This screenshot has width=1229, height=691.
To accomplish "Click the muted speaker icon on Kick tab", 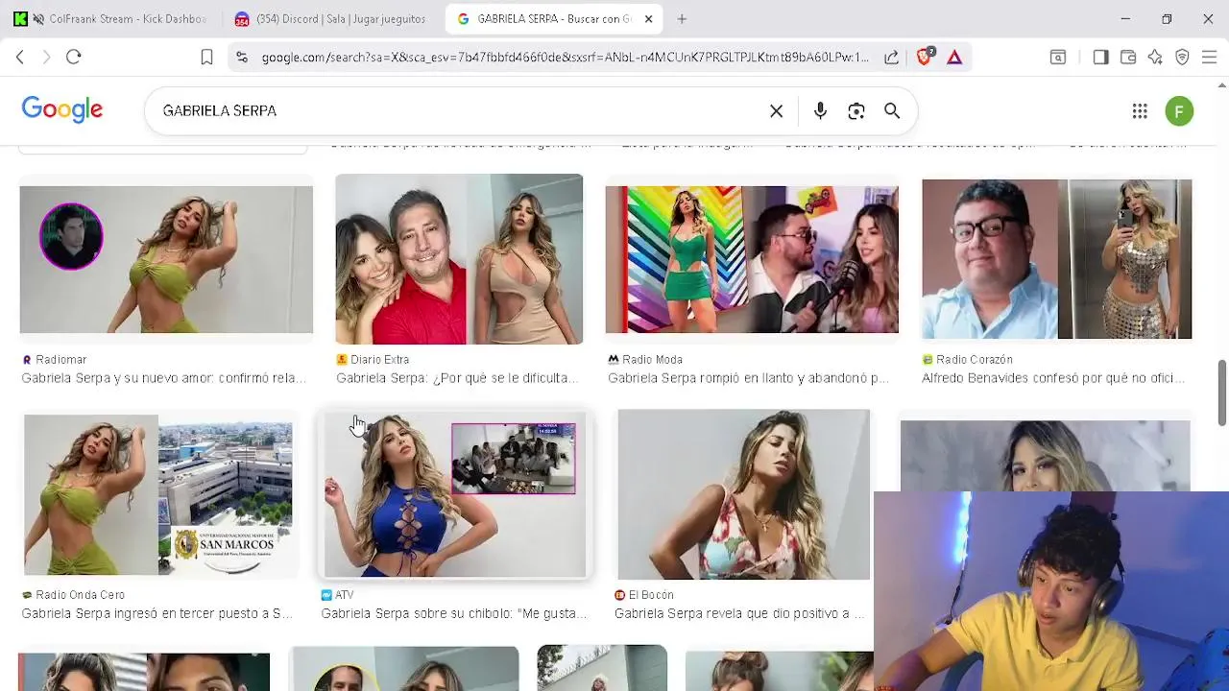I will [37, 18].
